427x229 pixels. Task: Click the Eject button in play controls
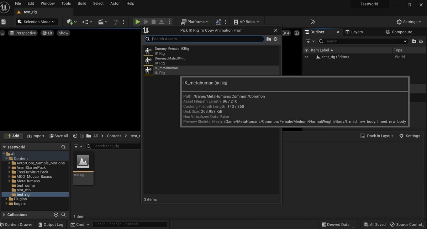(x=161, y=22)
